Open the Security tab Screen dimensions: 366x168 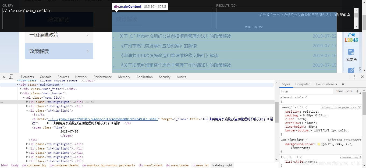coord(165,77)
